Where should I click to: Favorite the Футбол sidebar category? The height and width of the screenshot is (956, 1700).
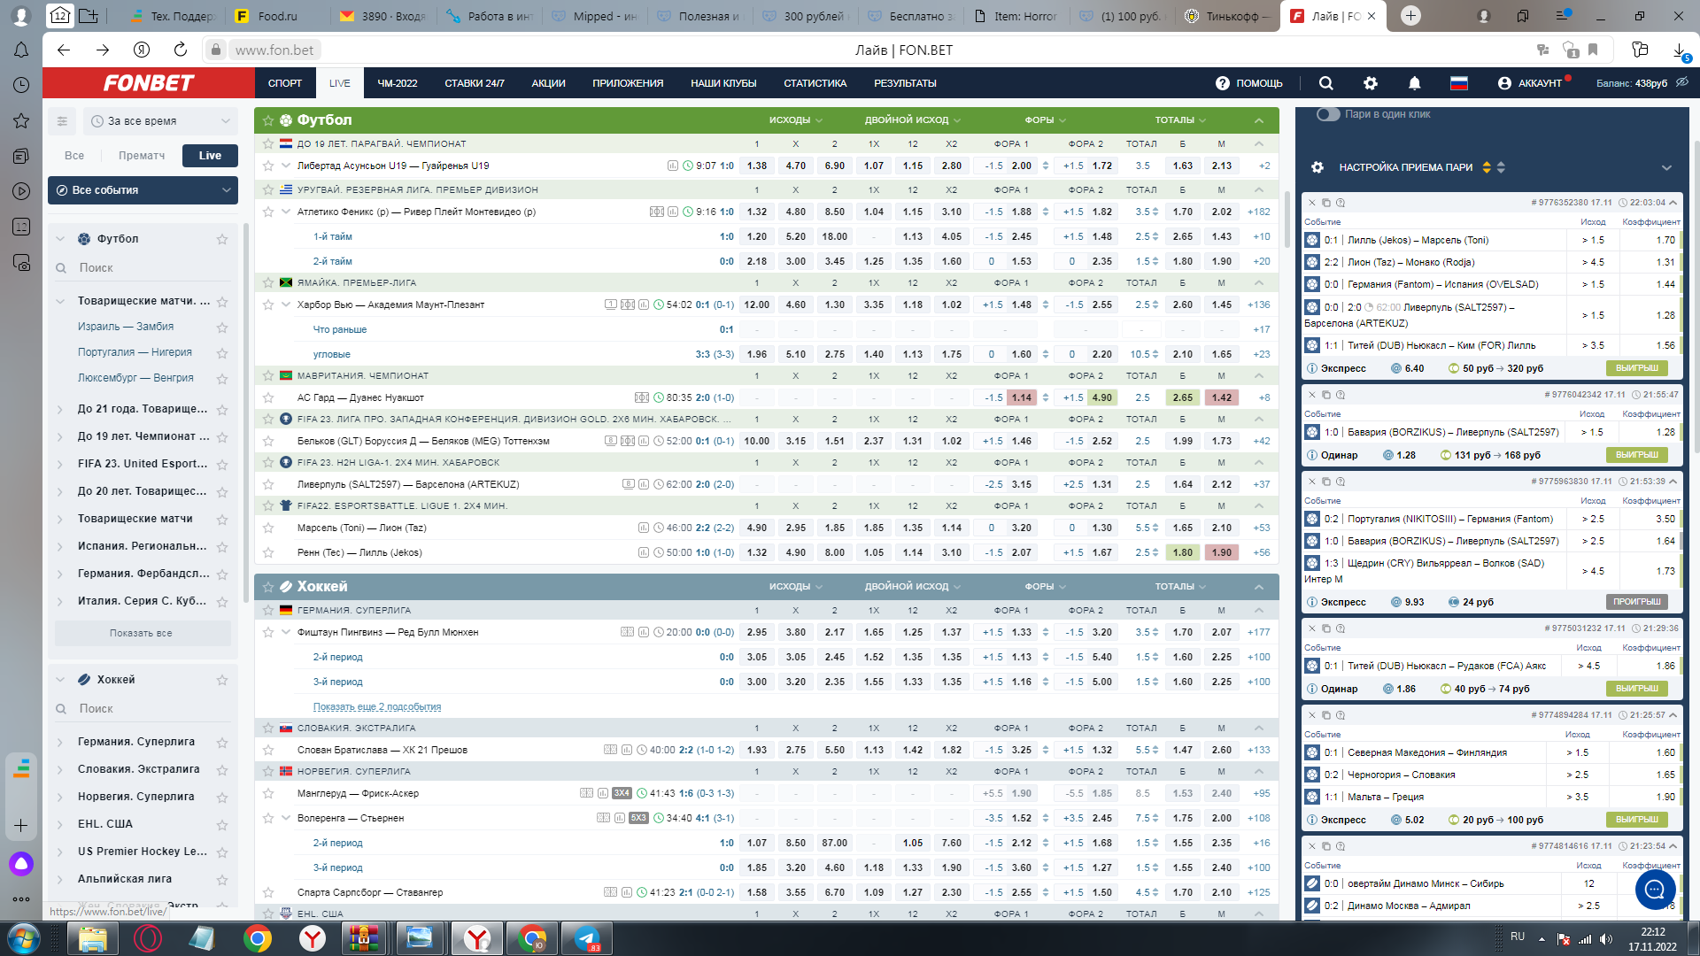click(x=222, y=240)
